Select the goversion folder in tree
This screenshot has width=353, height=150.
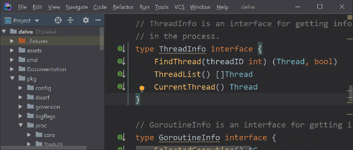tap(47, 107)
